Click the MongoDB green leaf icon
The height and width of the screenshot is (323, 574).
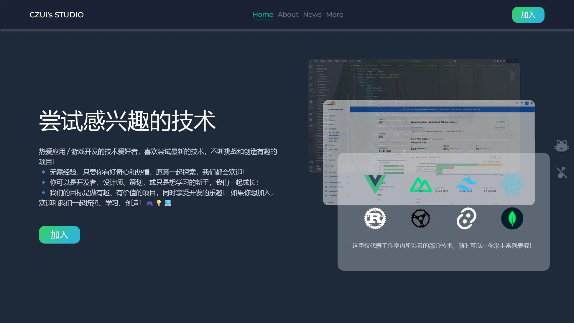click(512, 218)
